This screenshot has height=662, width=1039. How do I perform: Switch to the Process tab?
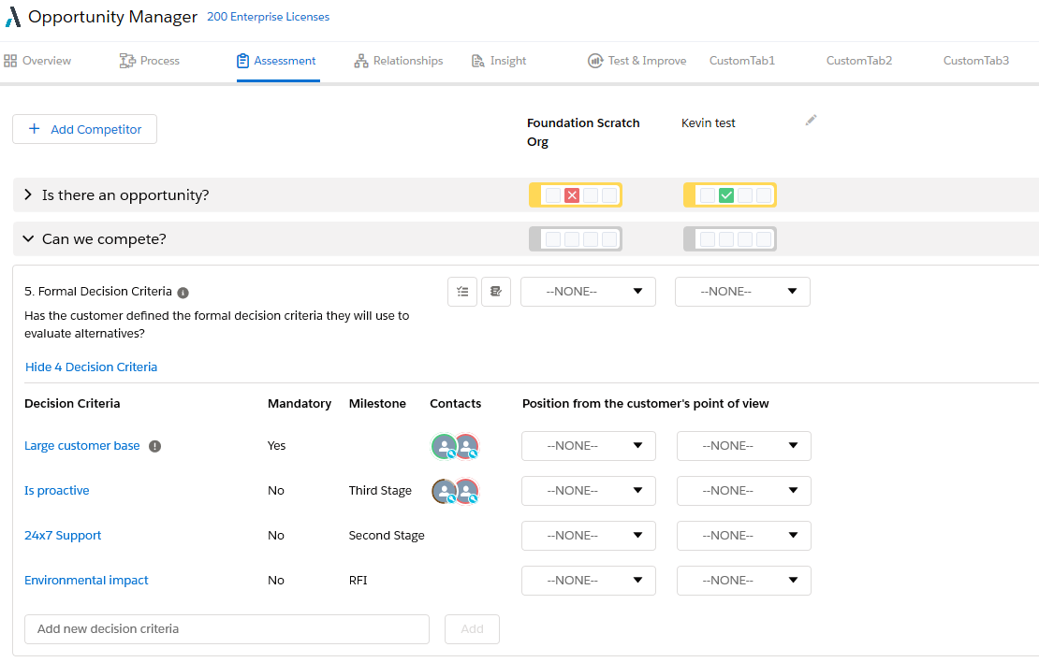coord(150,61)
